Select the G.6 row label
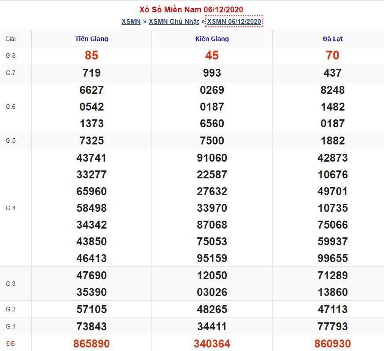384x351 pixels. pos(11,107)
